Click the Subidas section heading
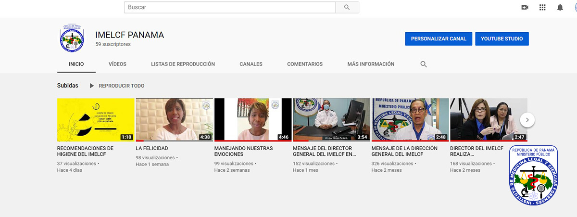Screen dimensions: 577x217 coord(67,86)
